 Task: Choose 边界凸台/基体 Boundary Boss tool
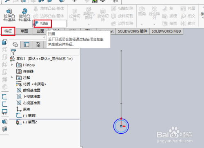[49, 16]
